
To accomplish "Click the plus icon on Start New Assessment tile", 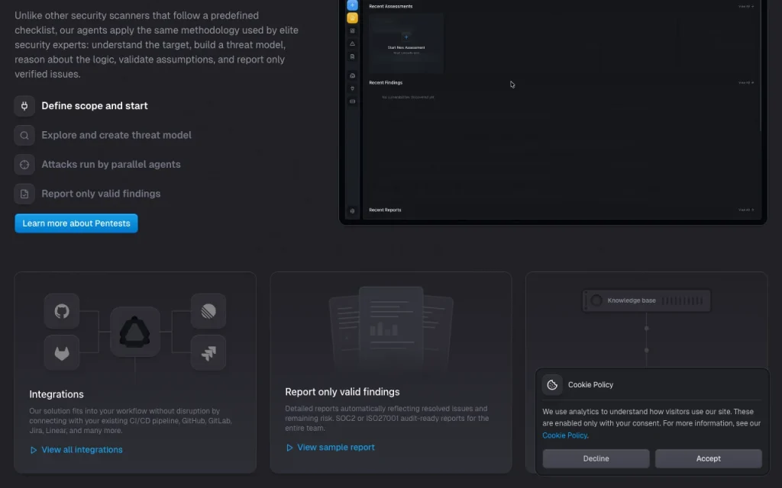I will [x=406, y=37].
